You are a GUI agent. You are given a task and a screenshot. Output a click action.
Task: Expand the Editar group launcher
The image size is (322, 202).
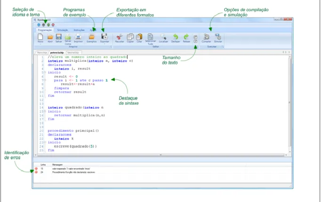coord(198,47)
